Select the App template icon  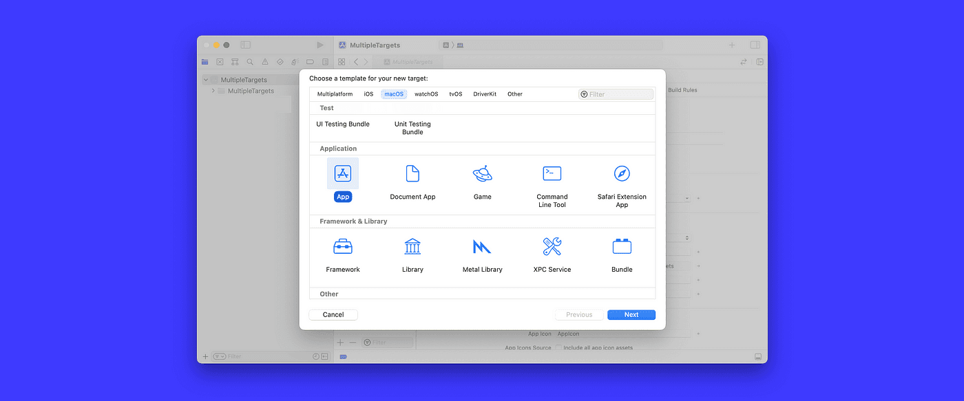(x=343, y=173)
